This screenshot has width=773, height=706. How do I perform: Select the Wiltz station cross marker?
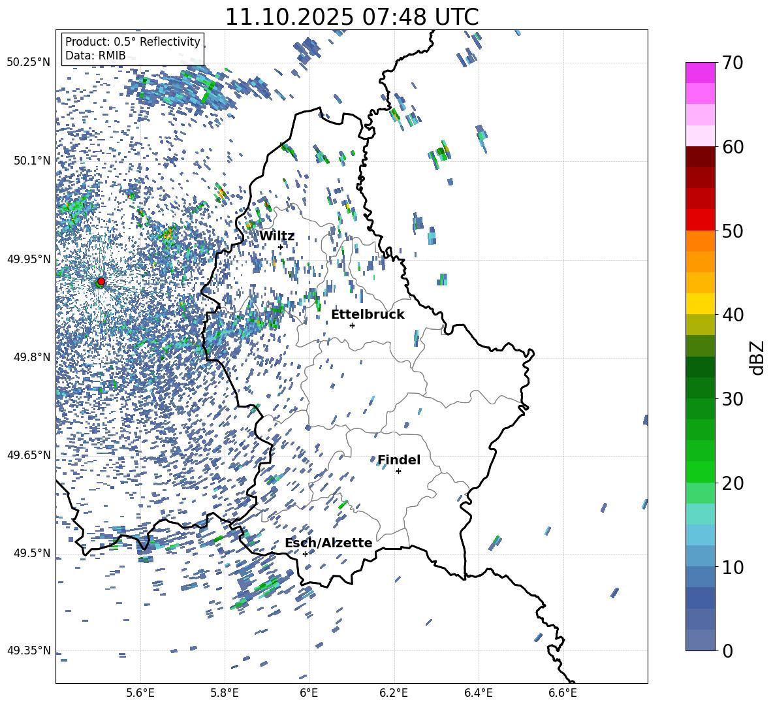pyautogui.click(x=281, y=247)
